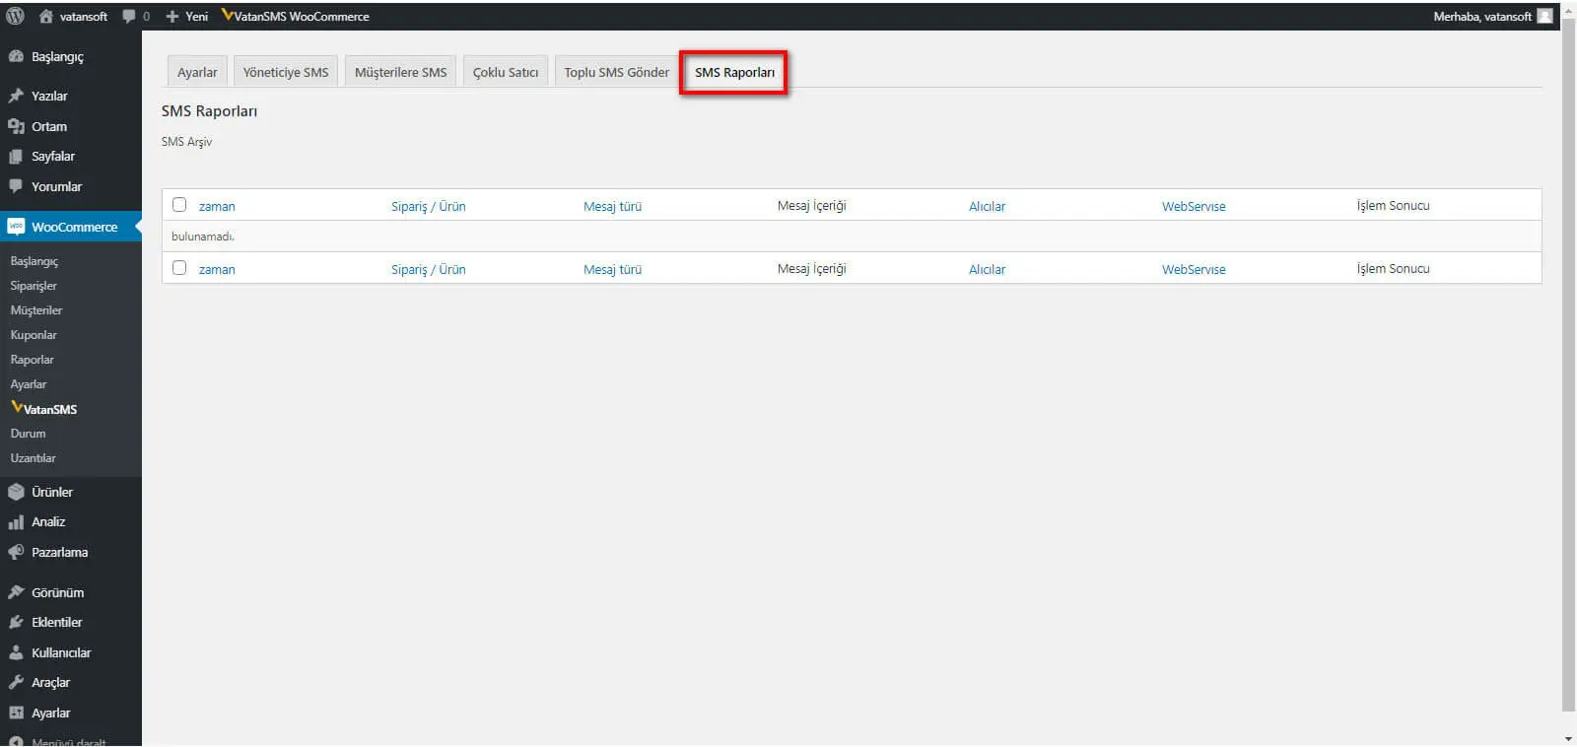Open the Analiz bar chart icon
Viewport: 1577px width, 747px height.
(16, 522)
